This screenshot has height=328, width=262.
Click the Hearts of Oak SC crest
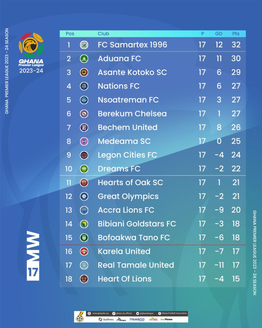click(x=84, y=183)
